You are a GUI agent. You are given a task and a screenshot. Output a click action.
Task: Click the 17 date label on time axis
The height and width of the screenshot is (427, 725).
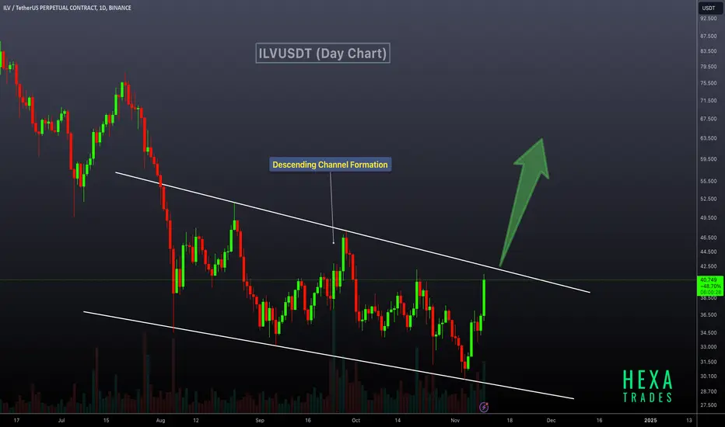click(16, 421)
